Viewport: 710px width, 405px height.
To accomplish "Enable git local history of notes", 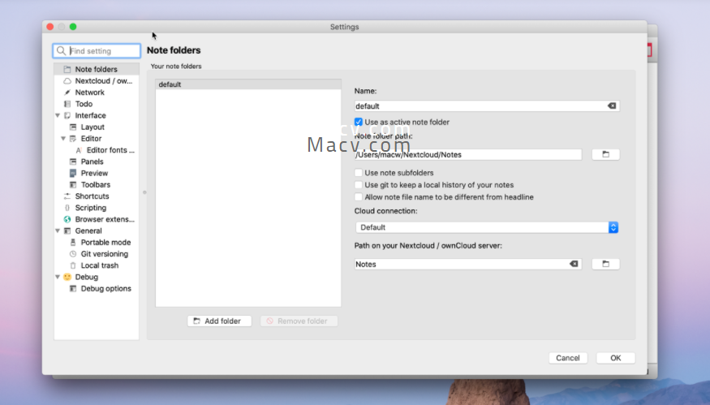I will coord(358,185).
